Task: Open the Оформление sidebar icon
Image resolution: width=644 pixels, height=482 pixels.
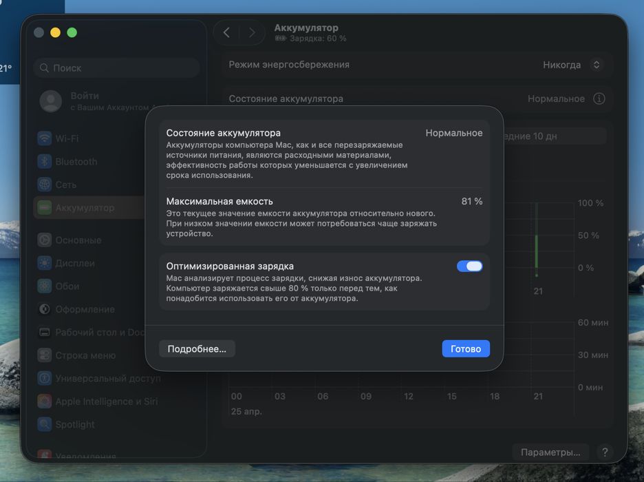Action: point(44,309)
